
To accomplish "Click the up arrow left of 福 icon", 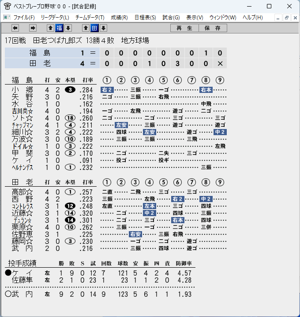I will click(50, 28).
